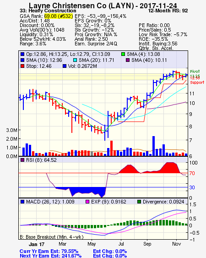Click the 'Anal Rank: 2.50' text
Image resolution: width=206 pixels, height=258 pixels.
click(91, 39)
